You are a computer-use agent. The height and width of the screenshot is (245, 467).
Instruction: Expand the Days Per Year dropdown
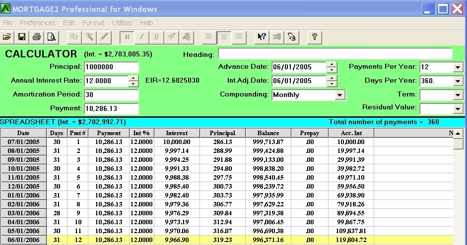(458, 81)
